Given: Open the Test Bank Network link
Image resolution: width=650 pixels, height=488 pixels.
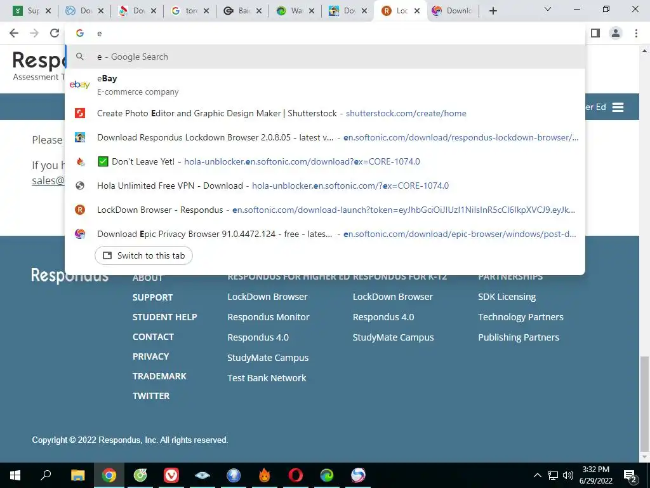Looking at the screenshot, I should point(267,378).
